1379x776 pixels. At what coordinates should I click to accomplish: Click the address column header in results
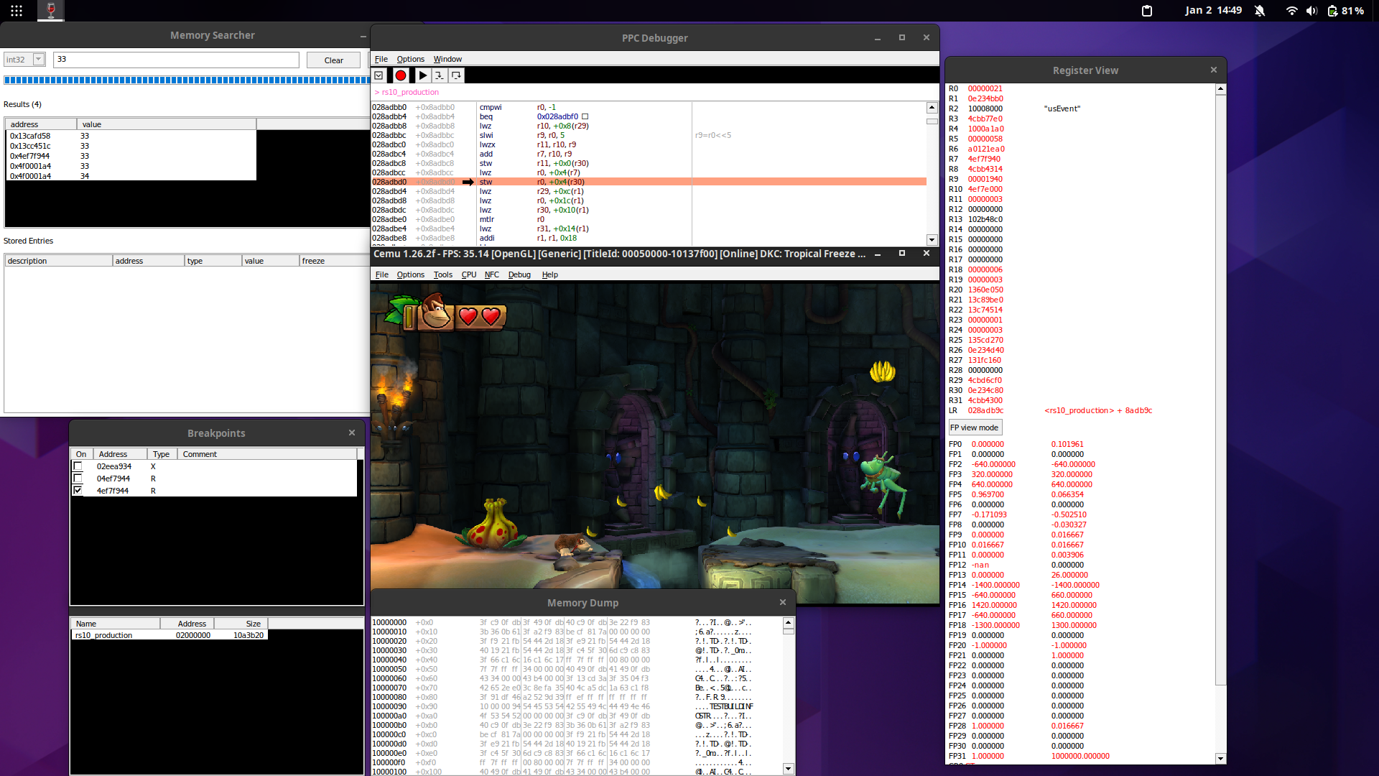click(x=41, y=124)
